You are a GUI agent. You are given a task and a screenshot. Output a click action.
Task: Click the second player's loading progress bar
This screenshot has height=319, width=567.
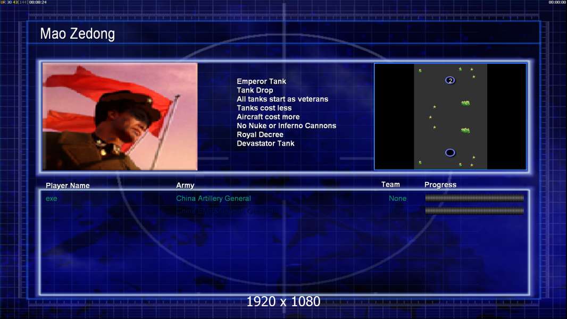pos(474,211)
